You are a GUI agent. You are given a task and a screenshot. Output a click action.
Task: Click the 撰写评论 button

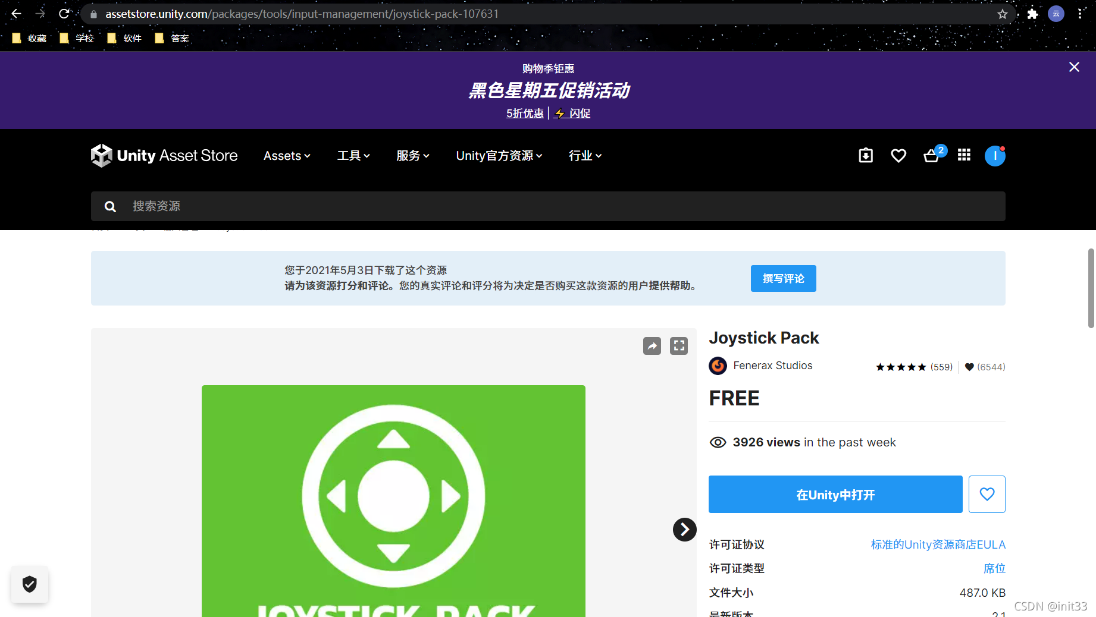783,278
